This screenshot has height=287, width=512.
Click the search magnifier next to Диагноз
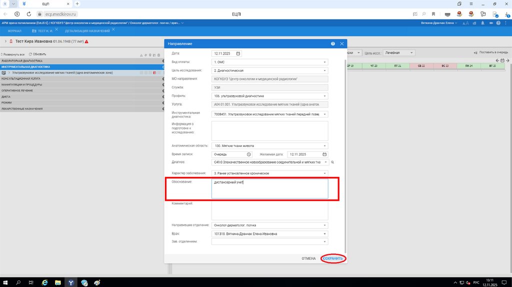click(332, 162)
